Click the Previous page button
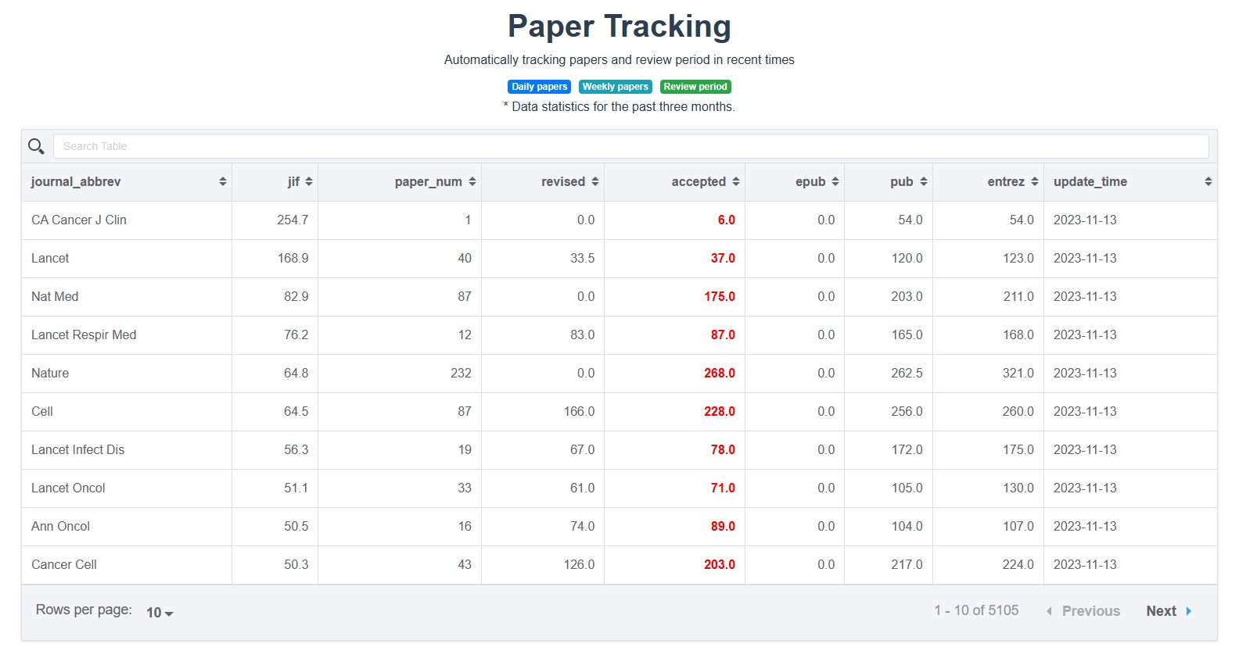The width and height of the screenshot is (1239, 651). tap(1083, 611)
